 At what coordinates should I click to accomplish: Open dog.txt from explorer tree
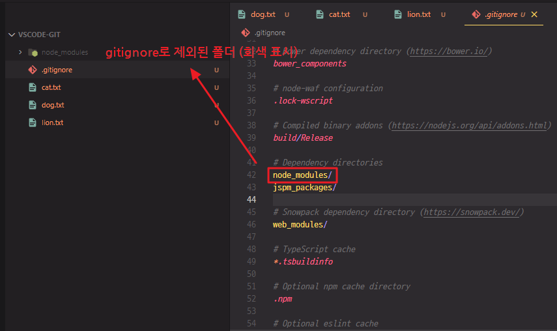click(53, 105)
